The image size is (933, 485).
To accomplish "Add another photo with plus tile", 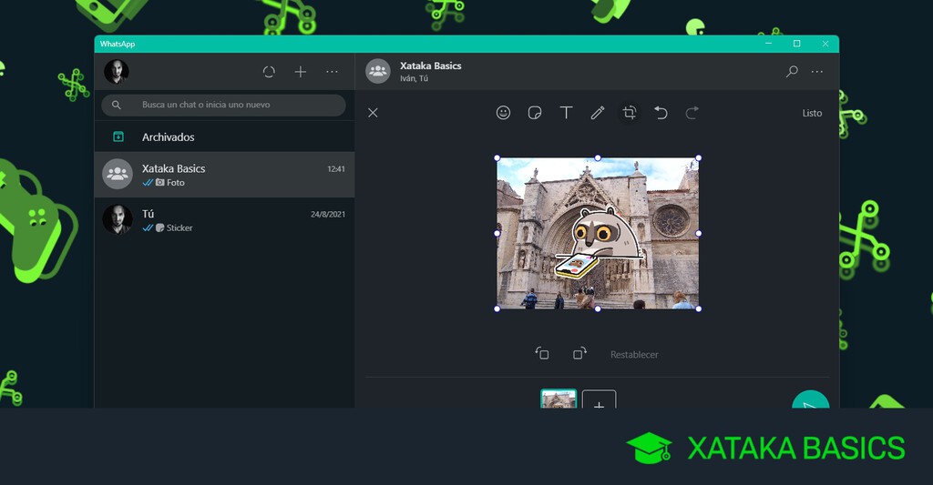I will coord(599,399).
